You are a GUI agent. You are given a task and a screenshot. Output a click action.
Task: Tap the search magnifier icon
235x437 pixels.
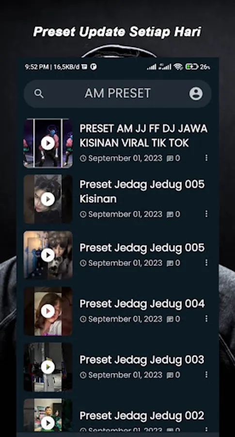39,94
